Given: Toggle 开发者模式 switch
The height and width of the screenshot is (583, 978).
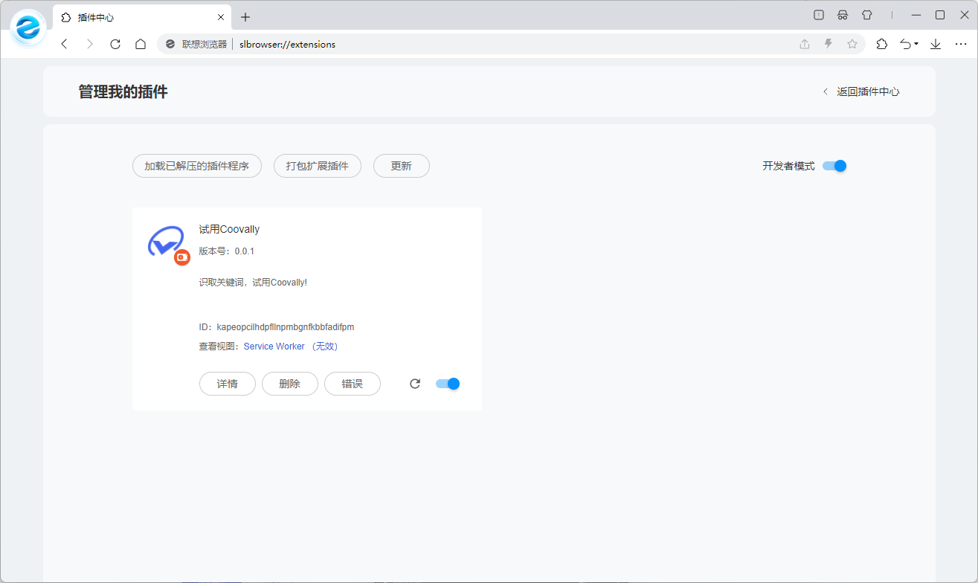Looking at the screenshot, I should pos(834,166).
